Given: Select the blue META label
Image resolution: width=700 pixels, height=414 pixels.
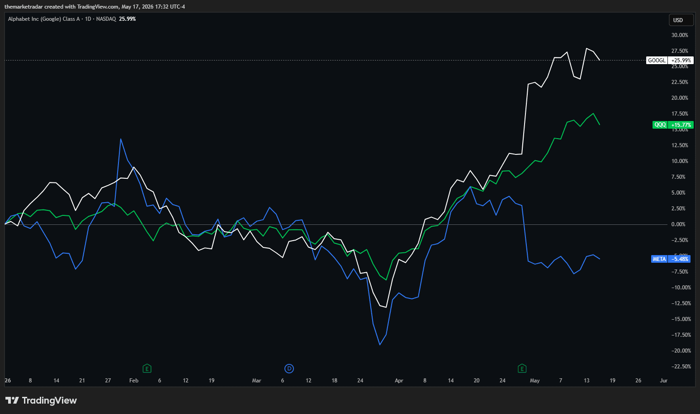Looking at the screenshot, I should tap(659, 259).
